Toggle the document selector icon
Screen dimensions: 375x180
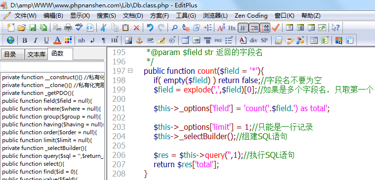300,28
